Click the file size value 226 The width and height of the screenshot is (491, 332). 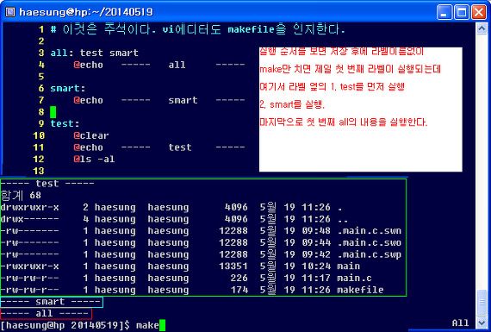tap(239, 278)
